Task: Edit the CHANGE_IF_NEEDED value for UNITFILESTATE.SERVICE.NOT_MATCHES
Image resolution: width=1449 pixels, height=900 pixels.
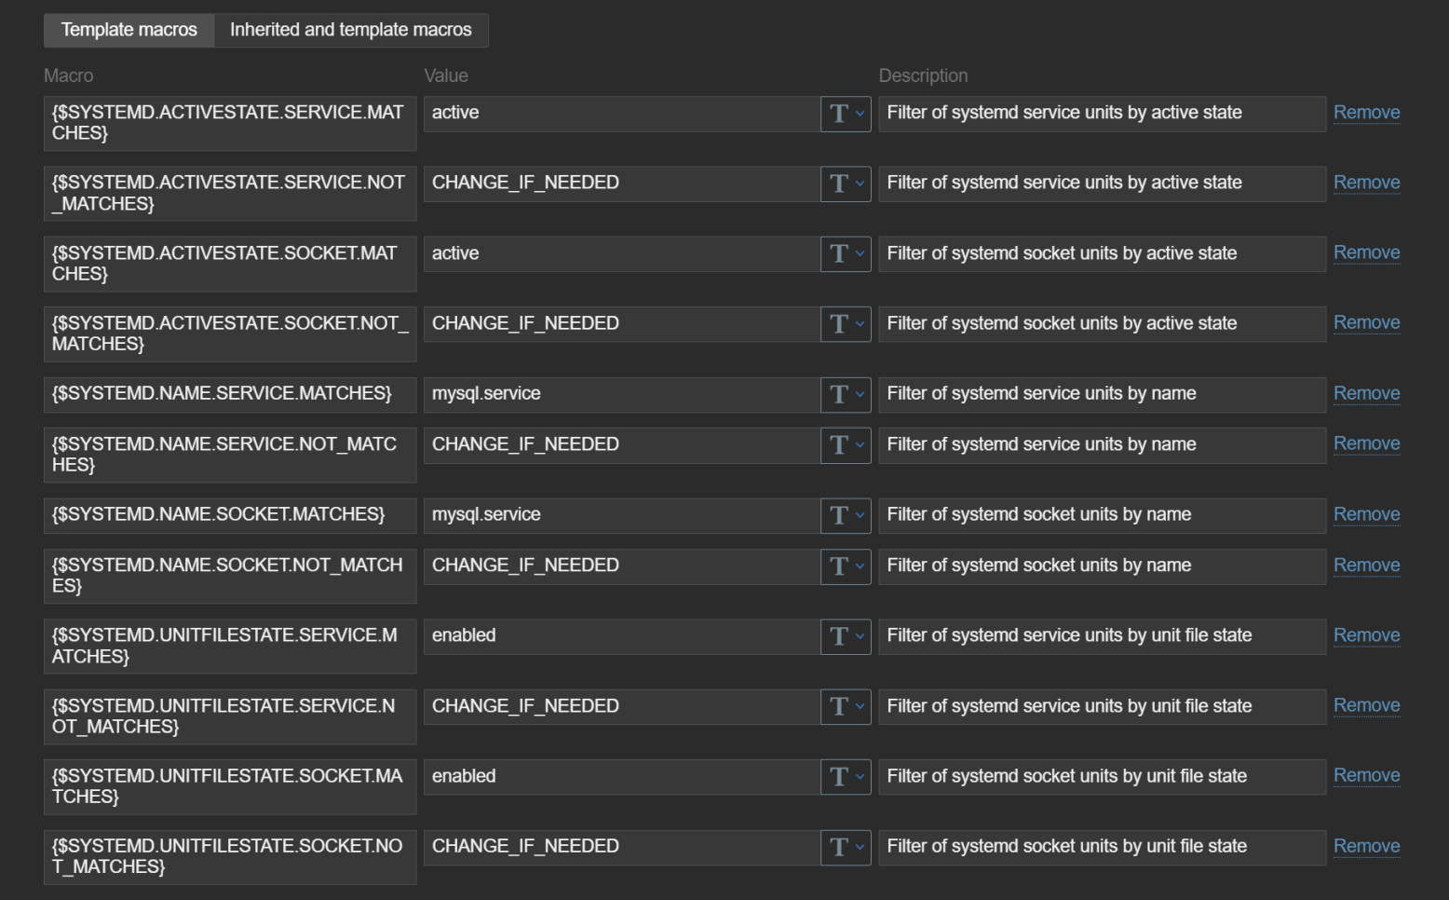Action: coord(621,706)
